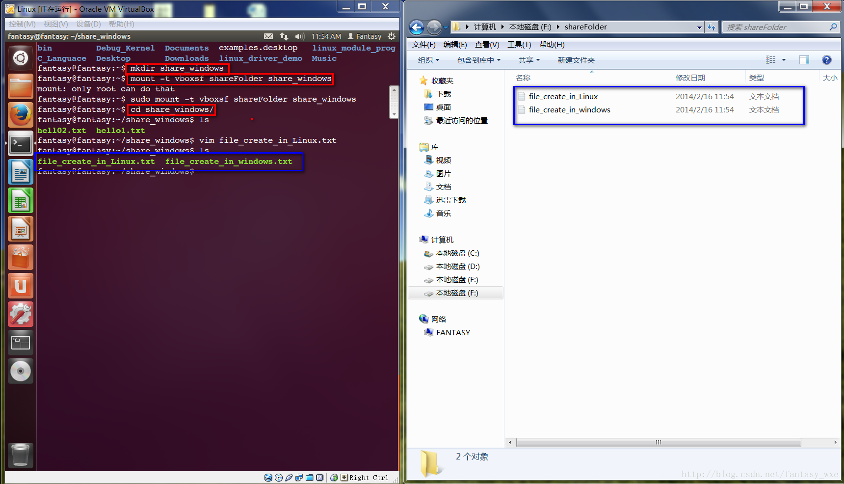The image size is (844, 484).
Task: Select 本地磁盘 (C:) in navigation pane
Action: [x=457, y=253]
